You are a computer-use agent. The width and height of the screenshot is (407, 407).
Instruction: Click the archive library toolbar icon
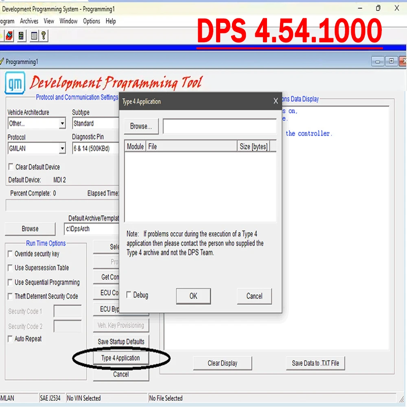21,35
